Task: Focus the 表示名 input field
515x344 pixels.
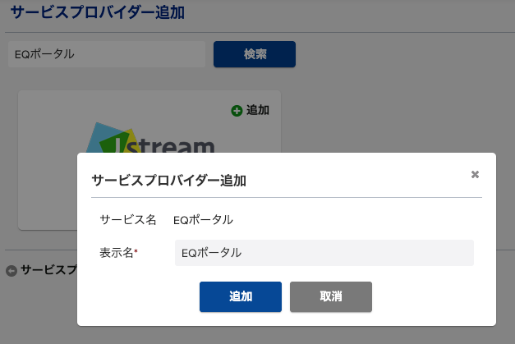Action: click(324, 253)
